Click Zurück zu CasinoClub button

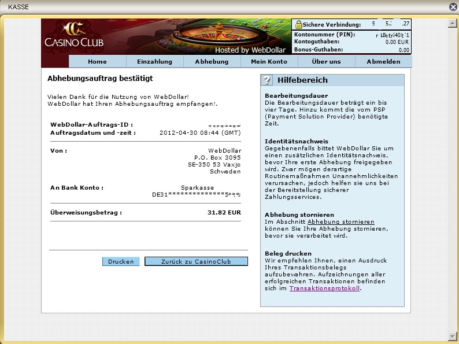pyautogui.click(x=196, y=261)
